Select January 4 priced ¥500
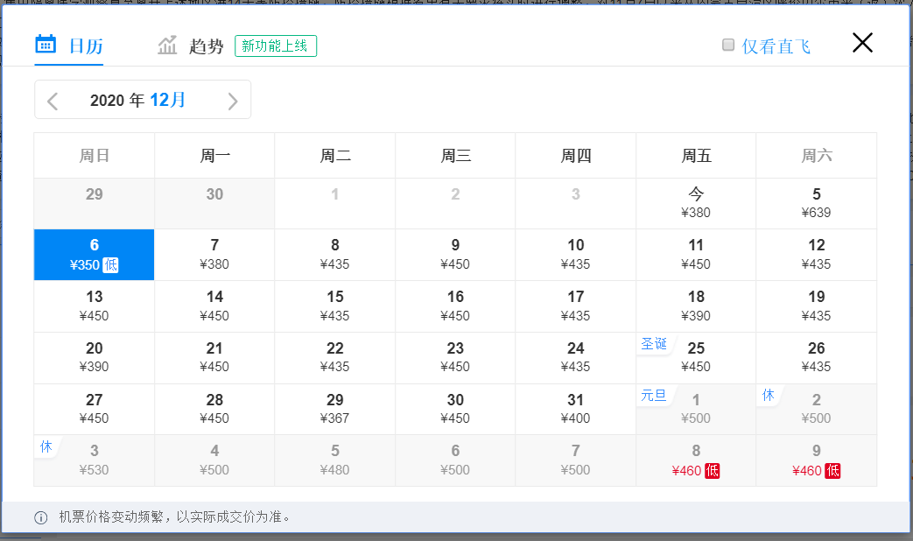 point(214,460)
